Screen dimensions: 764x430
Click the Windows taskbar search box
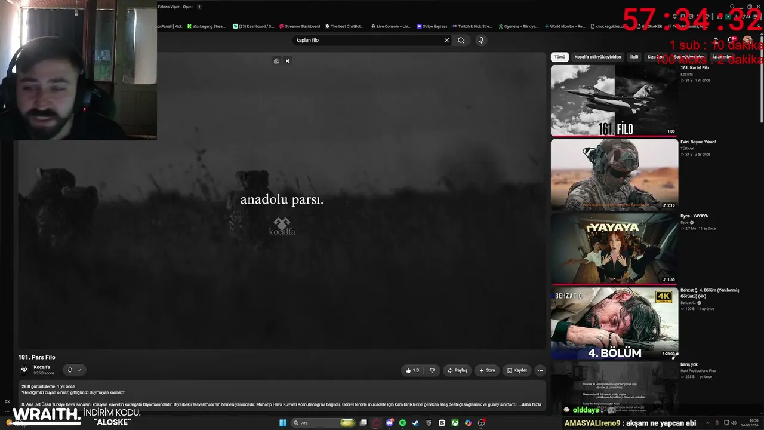coord(323,423)
